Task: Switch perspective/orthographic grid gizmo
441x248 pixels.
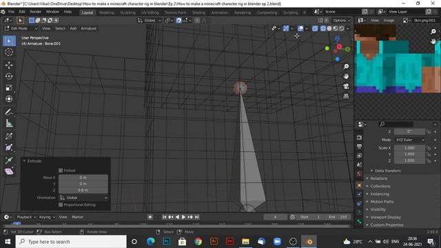Action: [346, 96]
